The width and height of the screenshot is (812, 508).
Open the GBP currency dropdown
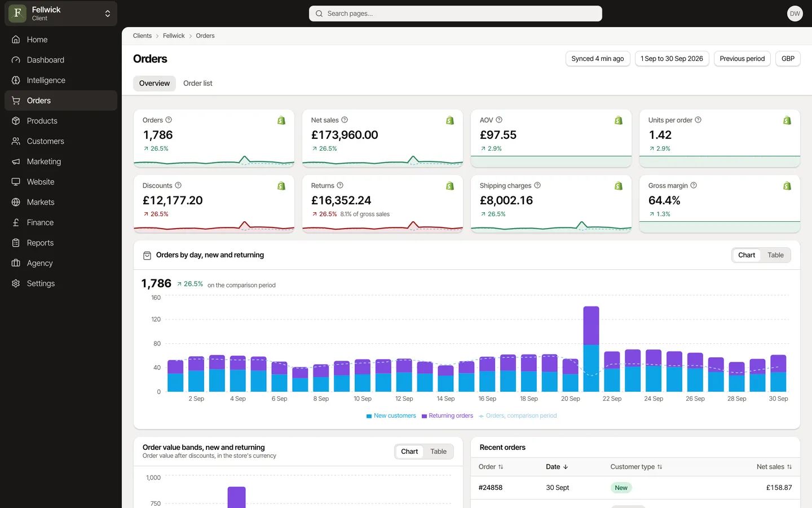[x=788, y=59]
